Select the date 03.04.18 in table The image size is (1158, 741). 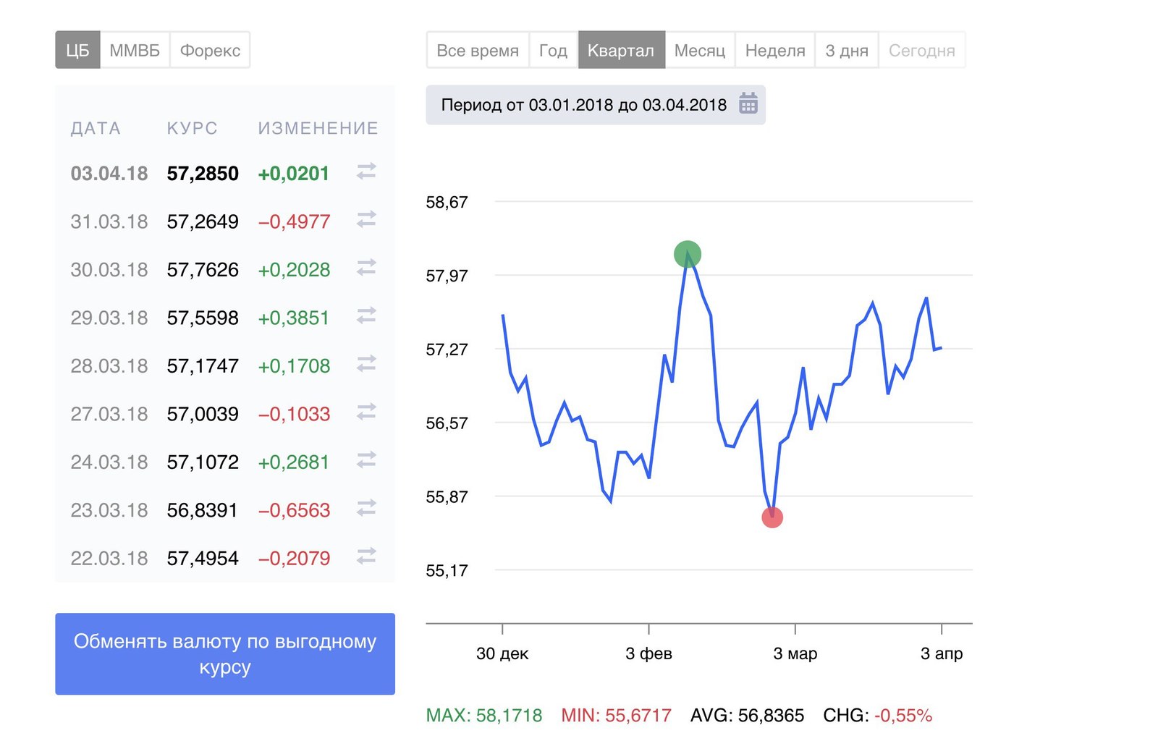point(109,174)
